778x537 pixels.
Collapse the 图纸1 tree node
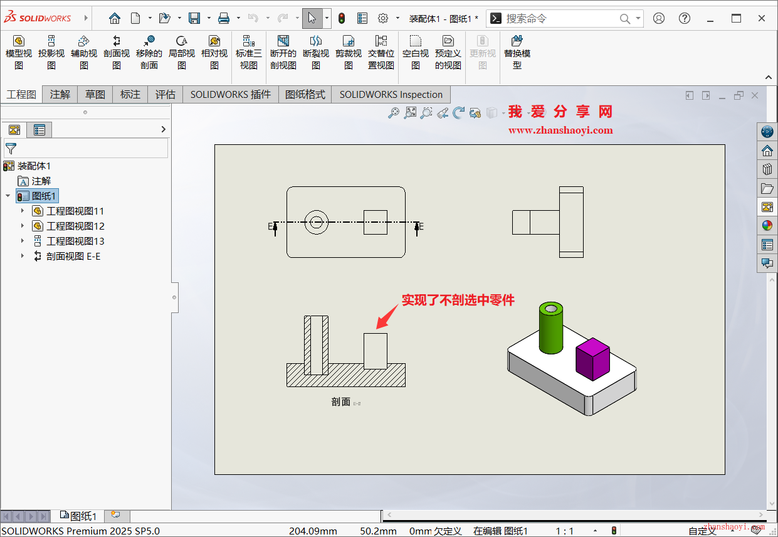pos(8,196)
